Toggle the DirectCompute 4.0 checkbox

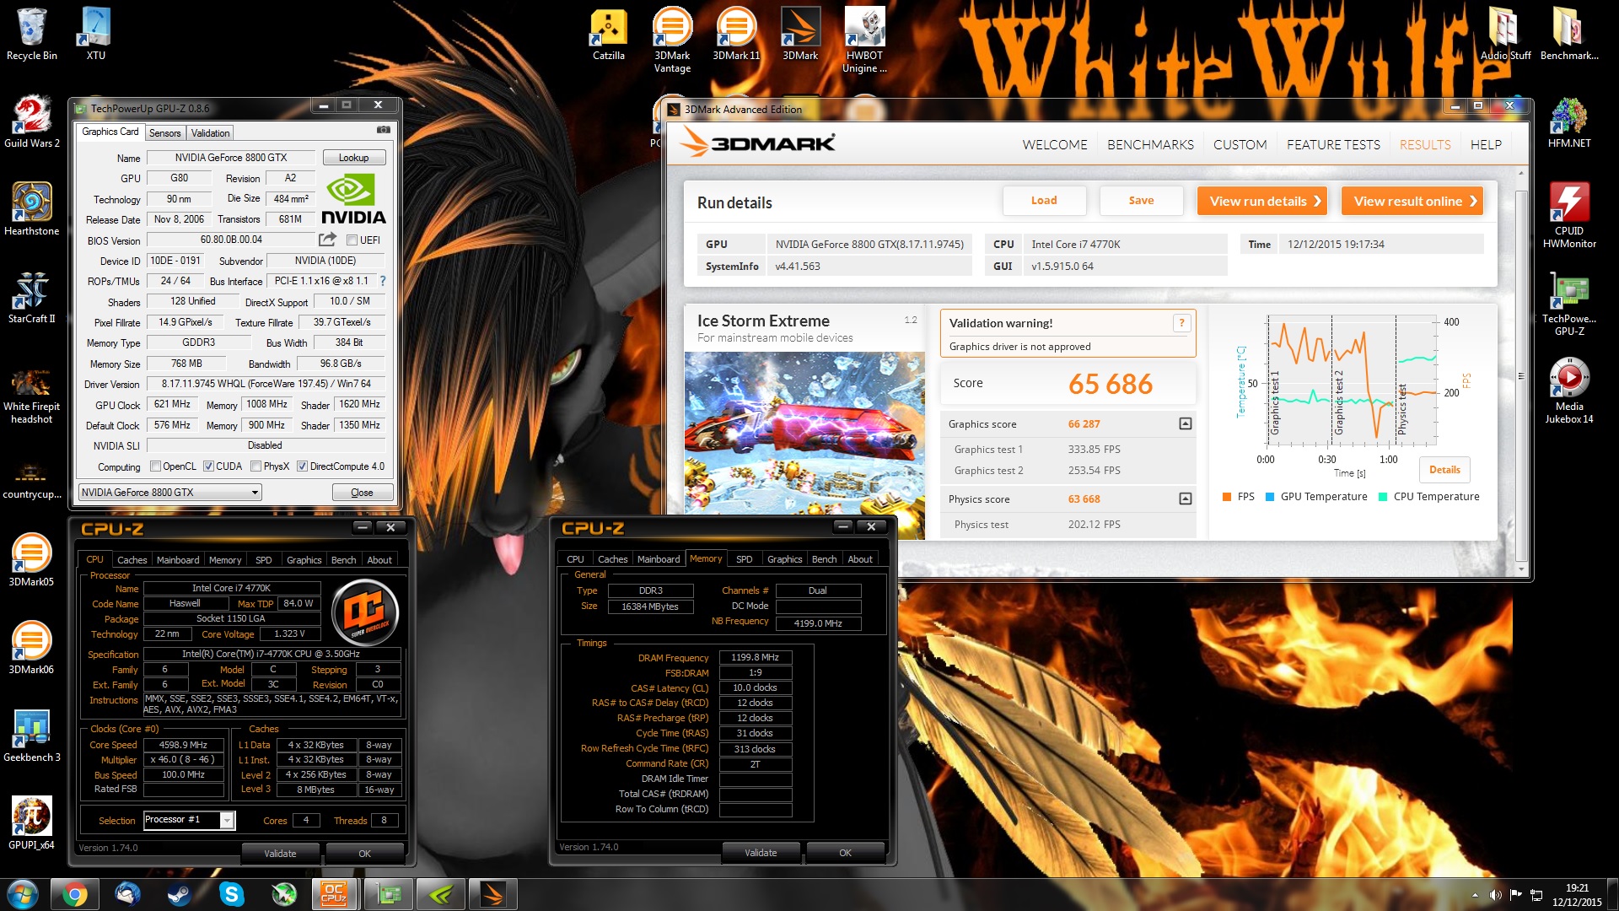pyautogui.click(x=302, y=466)
